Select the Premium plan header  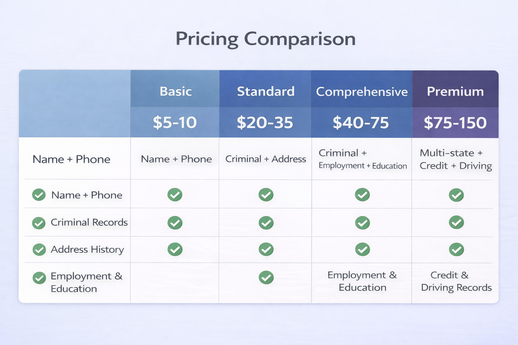(455, 91)
